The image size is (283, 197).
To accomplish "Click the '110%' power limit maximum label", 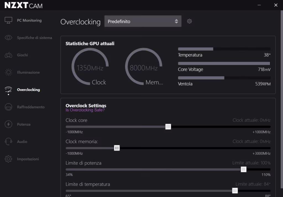I will (266, 175).
